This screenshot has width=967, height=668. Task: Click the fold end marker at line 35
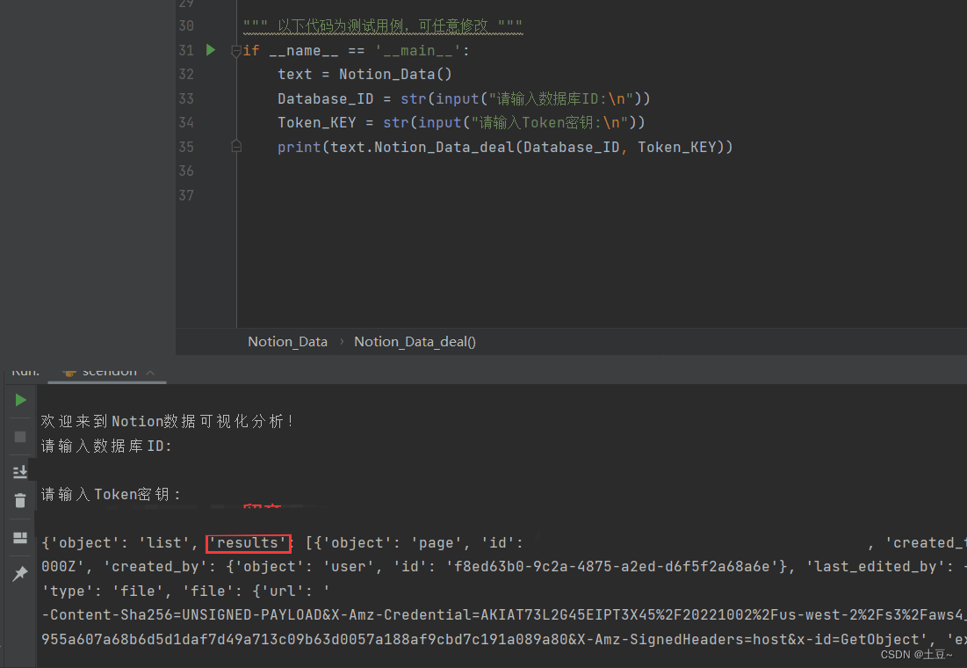click(x=235, y=146)
